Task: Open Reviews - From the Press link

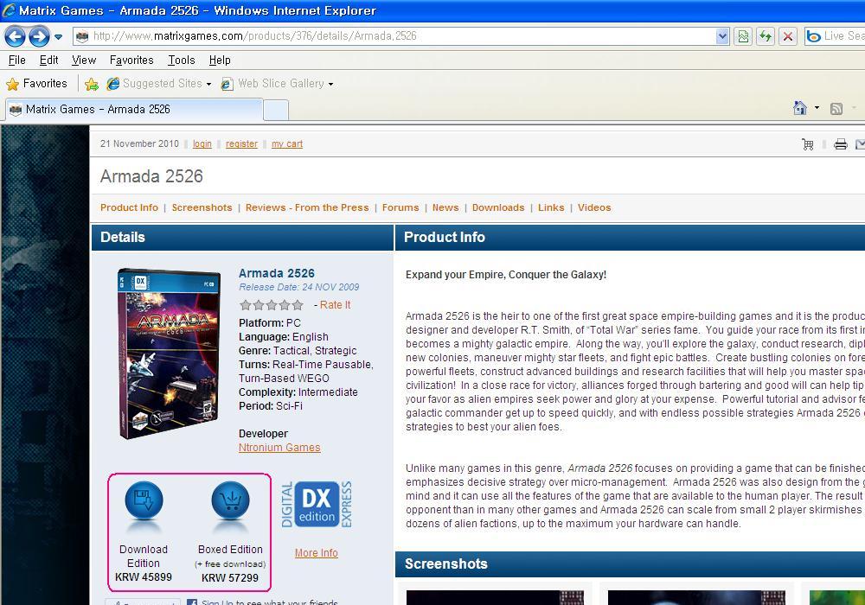Action: point(307,207)
